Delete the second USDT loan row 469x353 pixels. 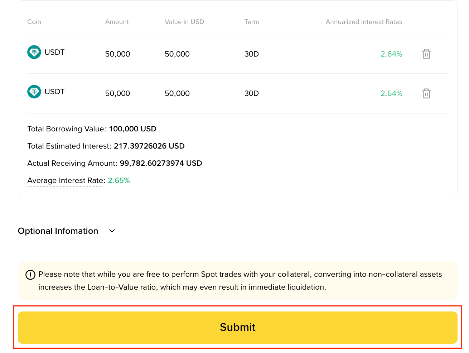coord(426,93)
